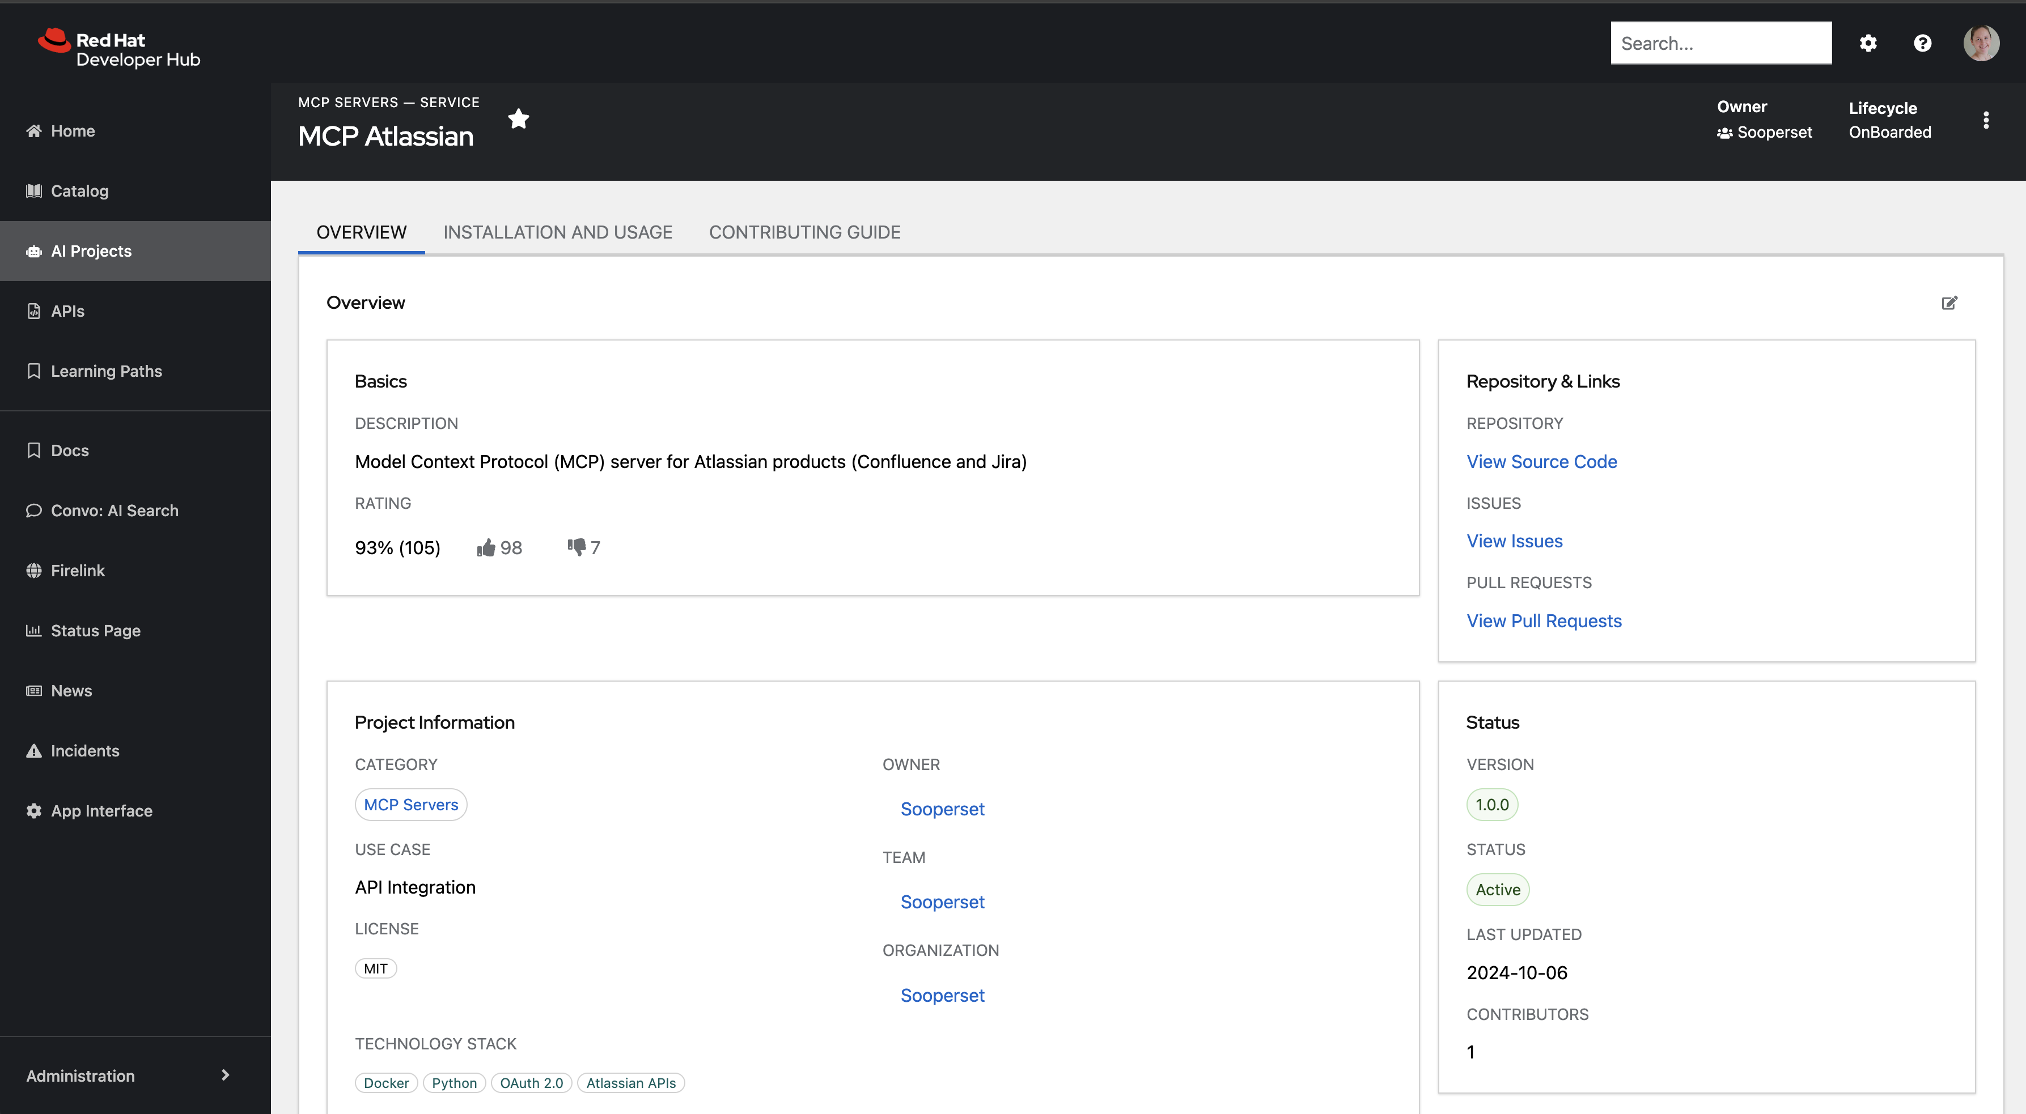Click the thumbs up rating icon

(x=486, y=547)
